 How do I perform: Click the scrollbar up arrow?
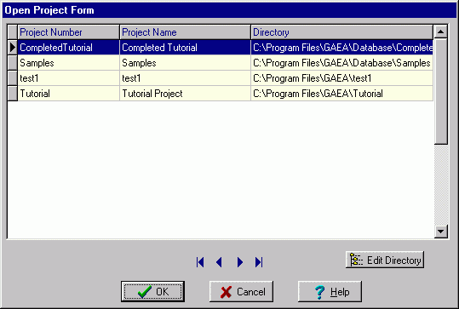[x=441, y=31]
